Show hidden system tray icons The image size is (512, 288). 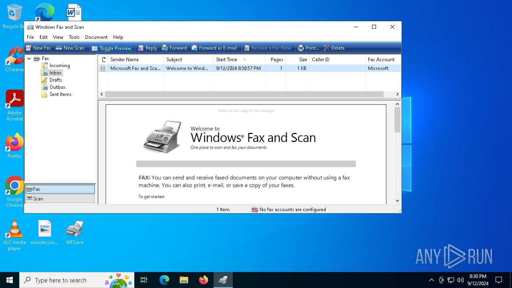431,280
